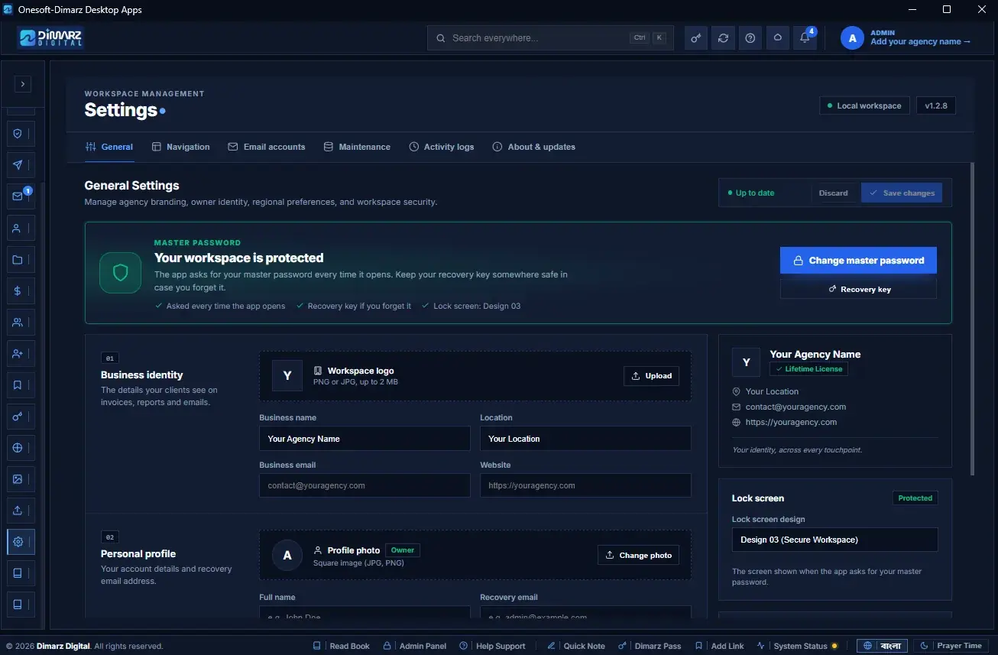Click the Discard button
This screenshot has height=655, width=998.
pyautogui.click(x=833, y=193)
